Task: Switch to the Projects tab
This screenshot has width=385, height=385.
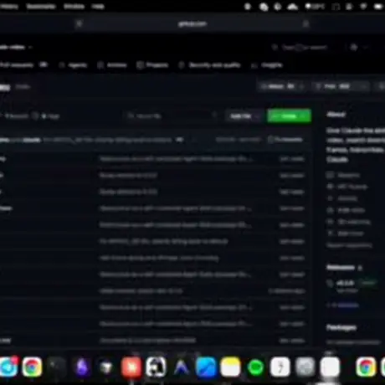Action: pos(153,65)
